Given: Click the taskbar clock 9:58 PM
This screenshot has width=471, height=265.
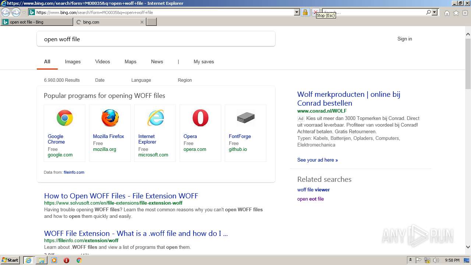Looking at the screenshot, I should [x=452, y=260].
